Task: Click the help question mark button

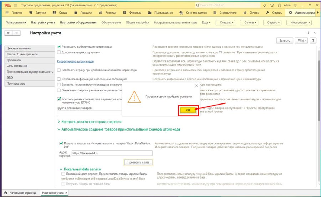Action: coord(313,41)
